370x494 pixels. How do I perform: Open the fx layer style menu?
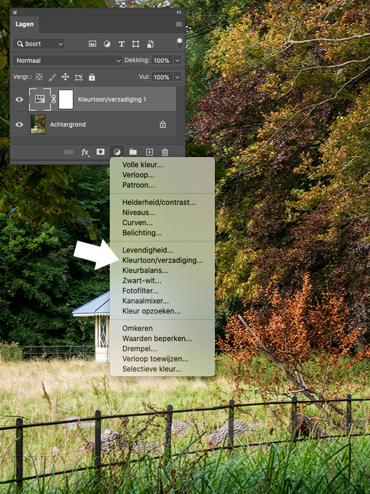(85, 152)
